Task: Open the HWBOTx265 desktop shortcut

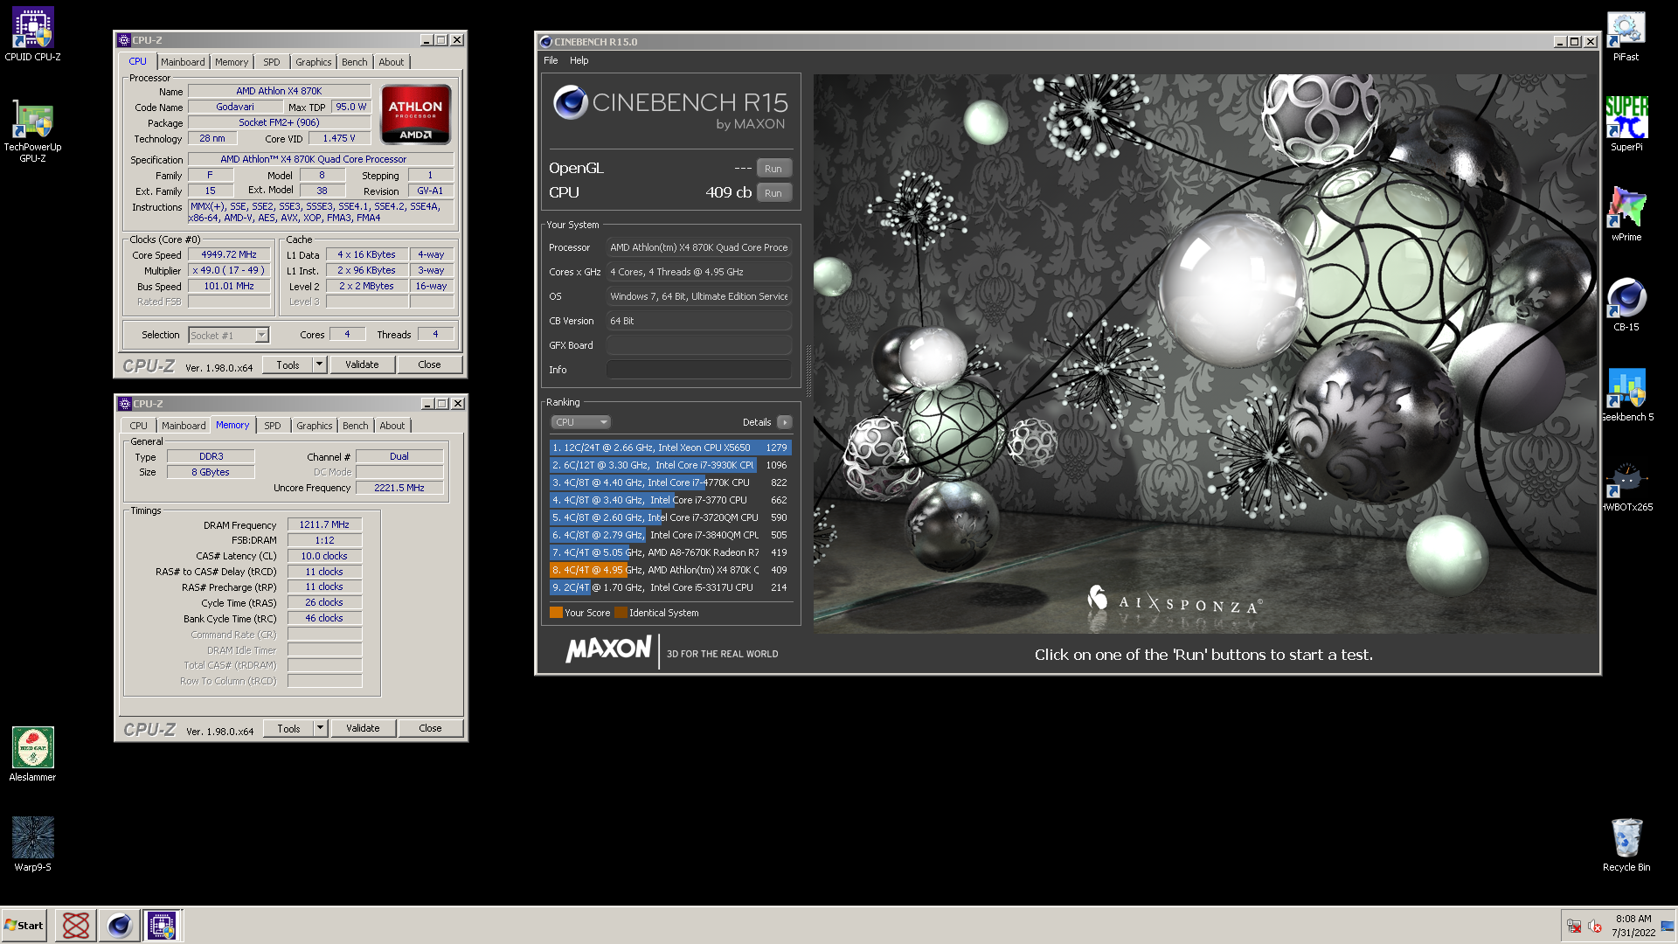Action: [x=1626, y=485]
